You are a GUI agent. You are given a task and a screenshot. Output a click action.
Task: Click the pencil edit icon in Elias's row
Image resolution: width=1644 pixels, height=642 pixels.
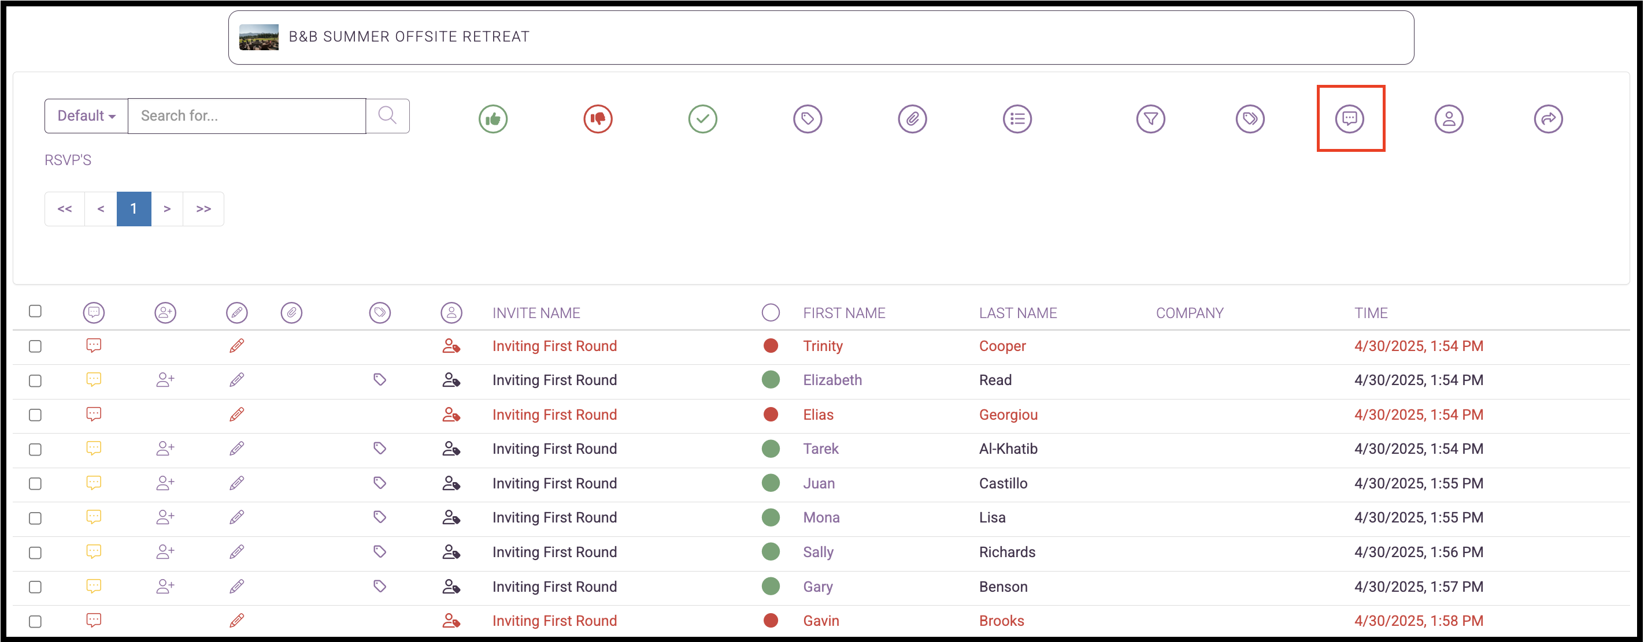click(237, 415)
